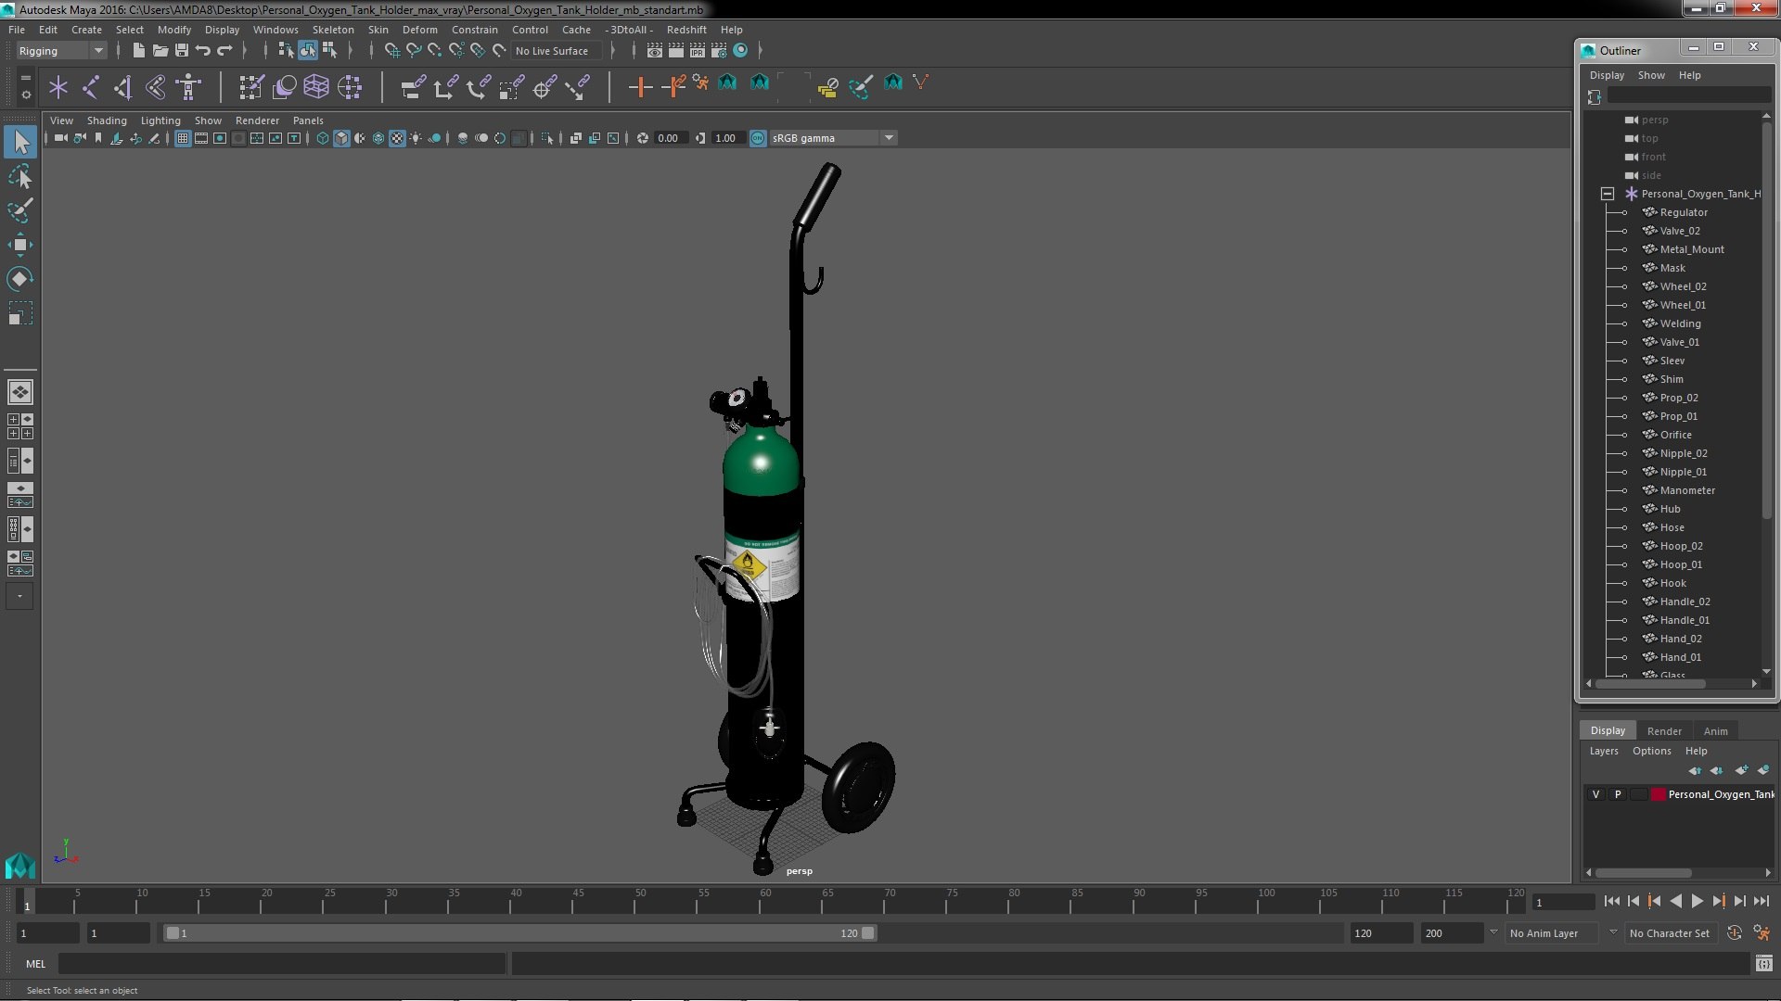Select Hose in the Outliner
Viewport: 1781px width, 1001px height.
pos(1672,527)
